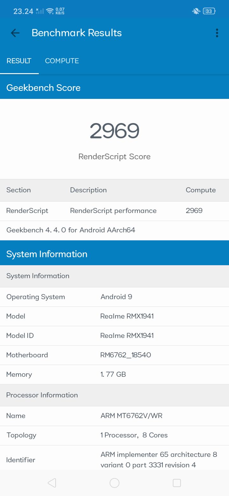Tap the 2969 value in Compute column
This screenshot has height=496, width=229.
[194, 211]
